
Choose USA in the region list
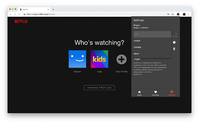pos(152,34)
